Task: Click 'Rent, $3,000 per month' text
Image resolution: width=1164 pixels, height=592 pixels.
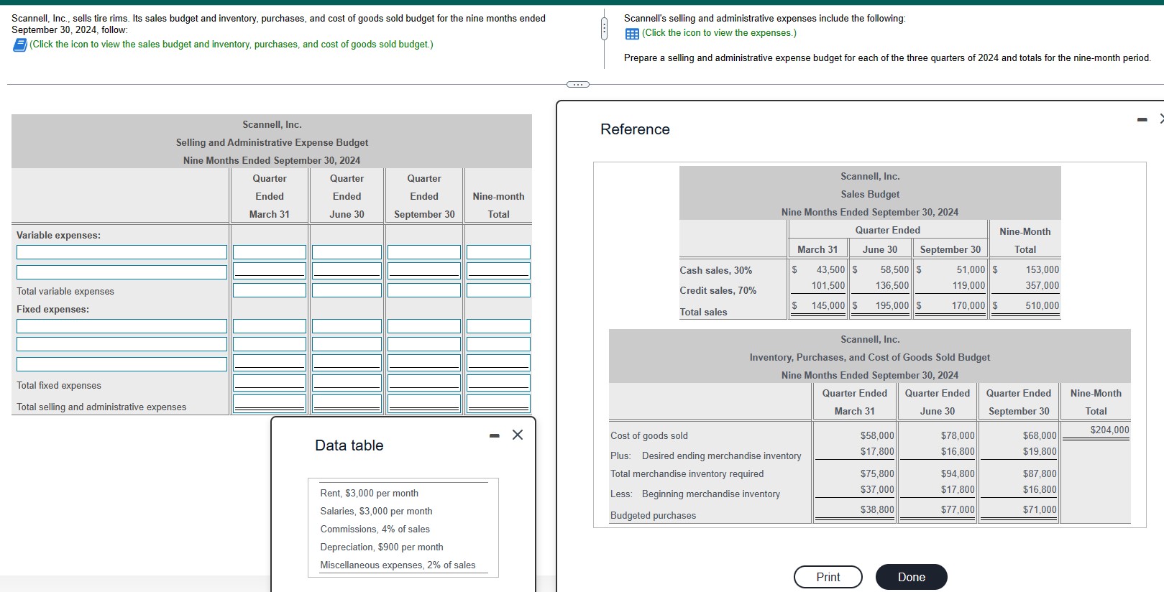Action: coord(369,494)
